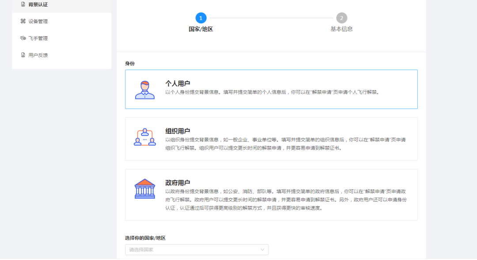Click the 政府用户 building icon

click(x=145, y=189)
